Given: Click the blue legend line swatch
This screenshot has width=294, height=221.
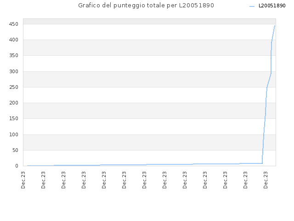Looking at the screenshot, I should (252, 6).
